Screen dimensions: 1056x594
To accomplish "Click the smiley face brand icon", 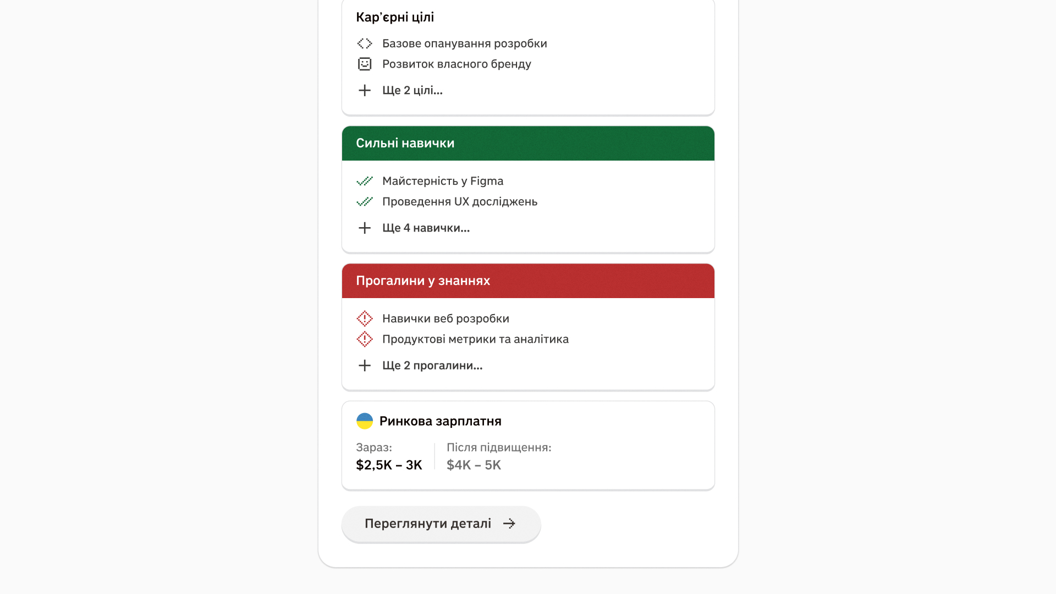I will pyautogui.click(x=365, y=64).
